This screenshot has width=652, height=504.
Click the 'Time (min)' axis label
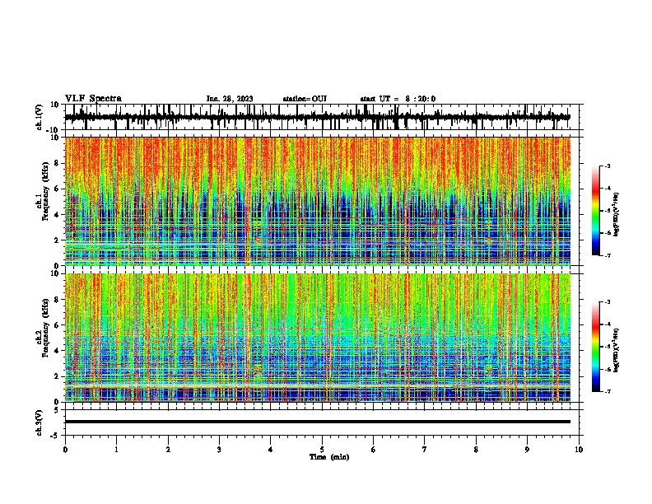(329, 457)
